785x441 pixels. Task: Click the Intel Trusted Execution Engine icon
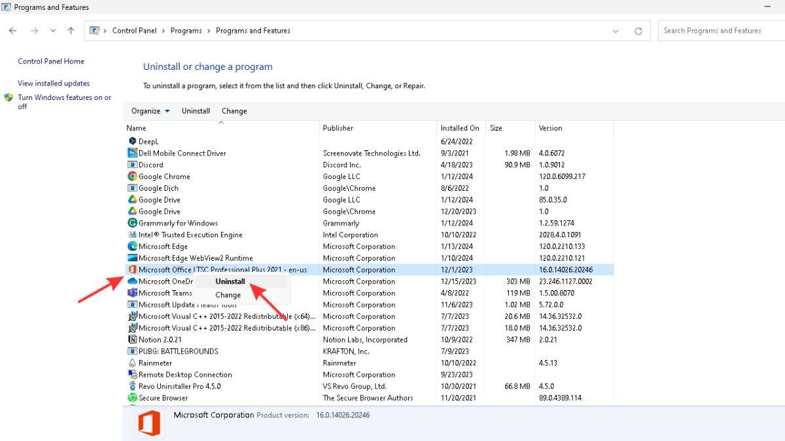pyautogui.click(x=132, y=235)
